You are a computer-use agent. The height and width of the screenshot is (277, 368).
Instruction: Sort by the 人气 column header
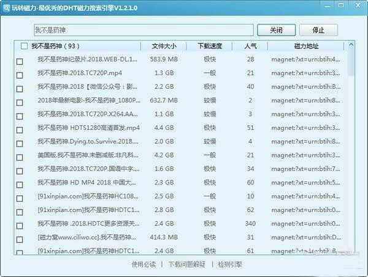pos(250,46)
